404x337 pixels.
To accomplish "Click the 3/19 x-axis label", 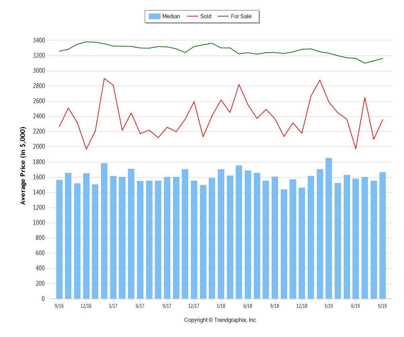I will coord(329,306).
